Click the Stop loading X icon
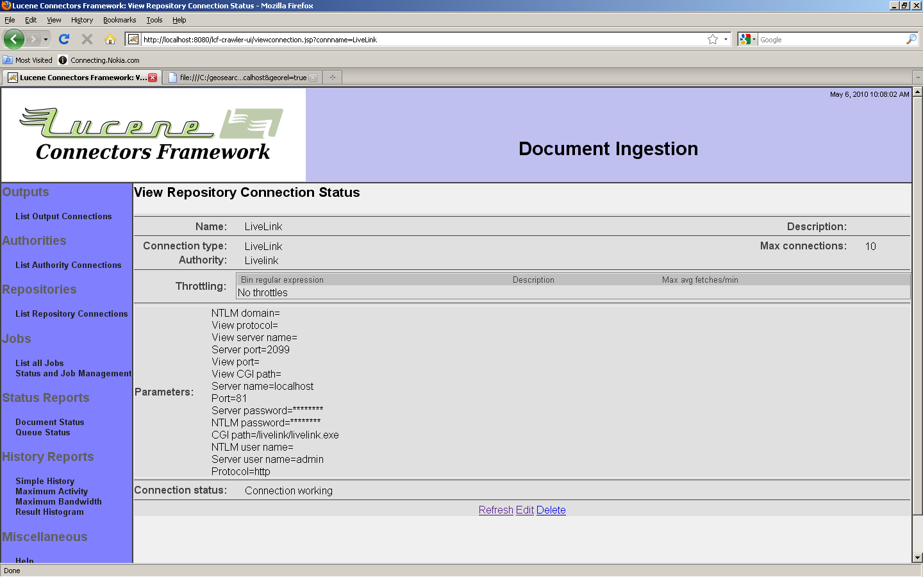This screenshot has height=577, width=923. (x=87, y=39)
